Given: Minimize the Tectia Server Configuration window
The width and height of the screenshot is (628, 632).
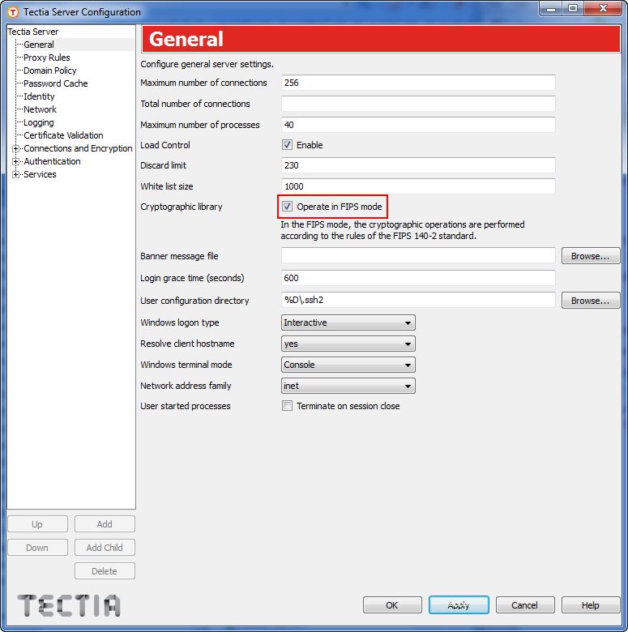Looking at the screenshot, I should [551, 8].
